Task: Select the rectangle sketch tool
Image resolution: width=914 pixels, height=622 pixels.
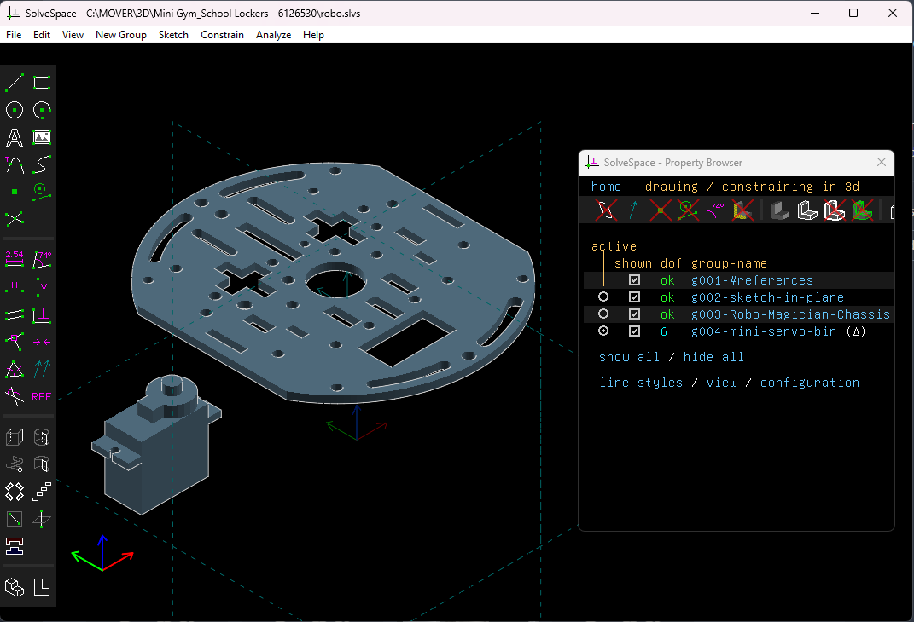Action: (x=41, y=83)
